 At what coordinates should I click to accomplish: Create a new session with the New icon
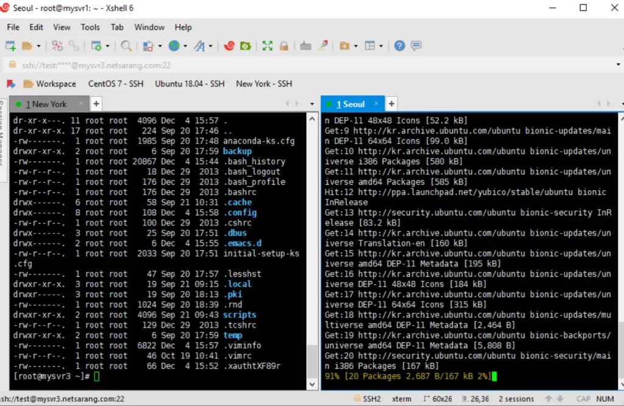tap(9, 46)
